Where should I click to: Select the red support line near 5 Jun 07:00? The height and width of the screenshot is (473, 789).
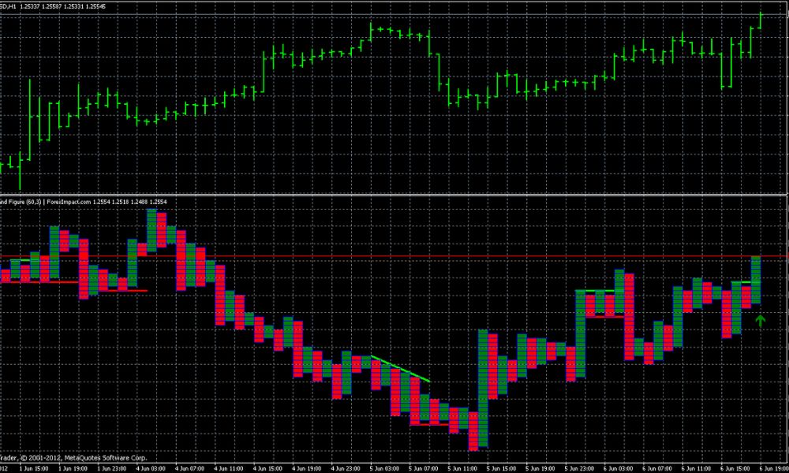click(432, 424)
